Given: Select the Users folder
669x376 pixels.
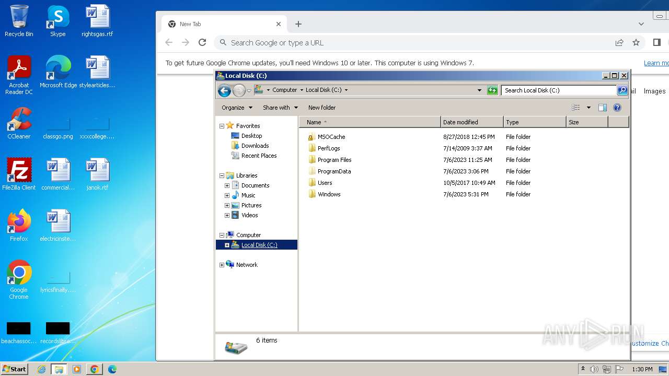Looking at the screenshot, I should 325,183.
